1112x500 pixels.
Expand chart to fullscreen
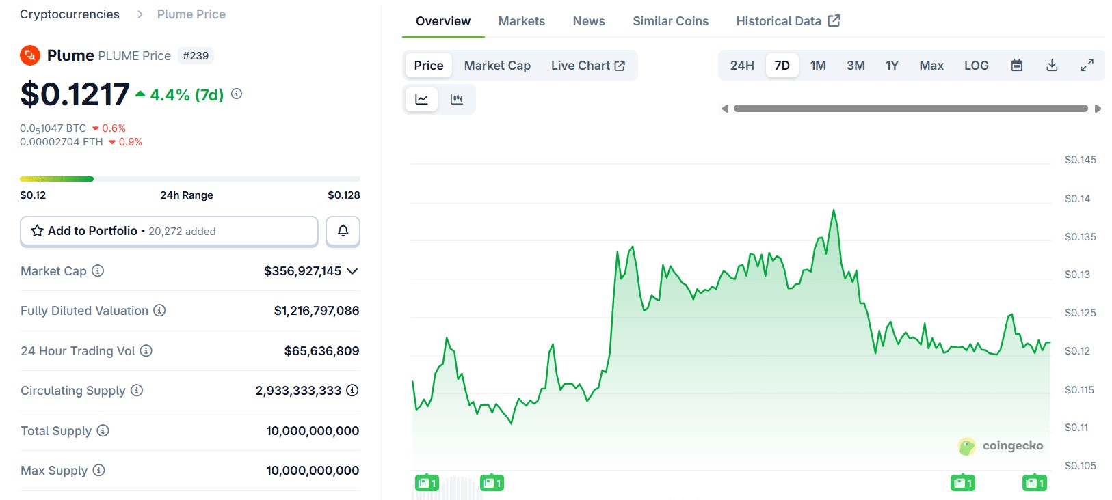pos(1087,66)
